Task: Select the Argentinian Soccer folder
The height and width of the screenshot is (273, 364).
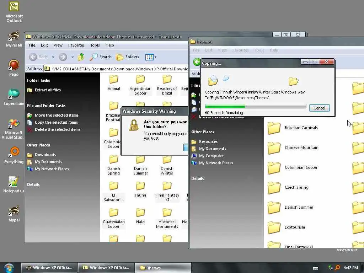Action: pyautogui.click(x=140, y=85)
